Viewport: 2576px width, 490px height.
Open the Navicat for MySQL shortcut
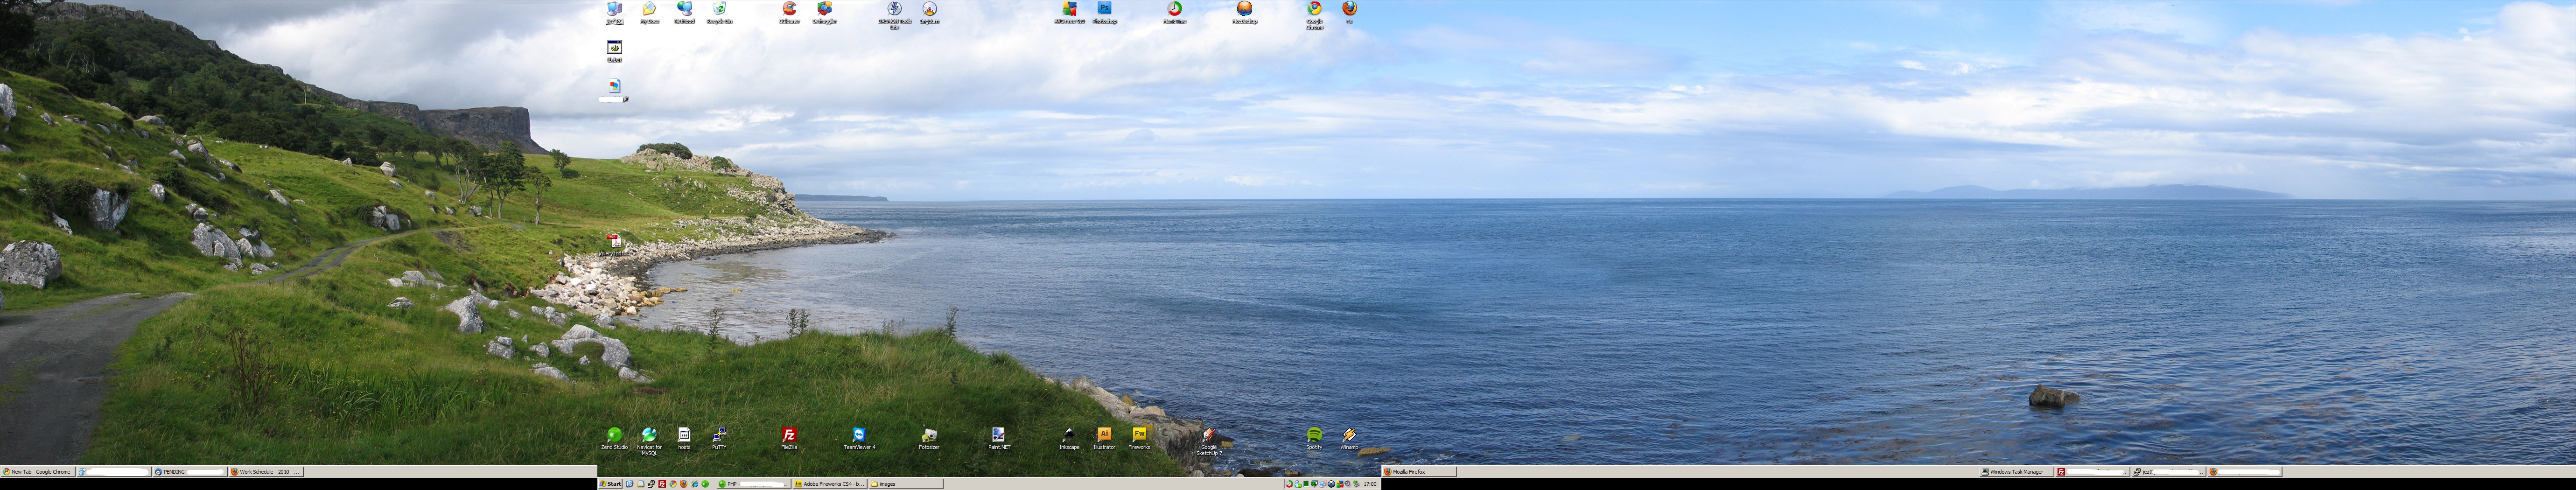(x=649, y=440)
